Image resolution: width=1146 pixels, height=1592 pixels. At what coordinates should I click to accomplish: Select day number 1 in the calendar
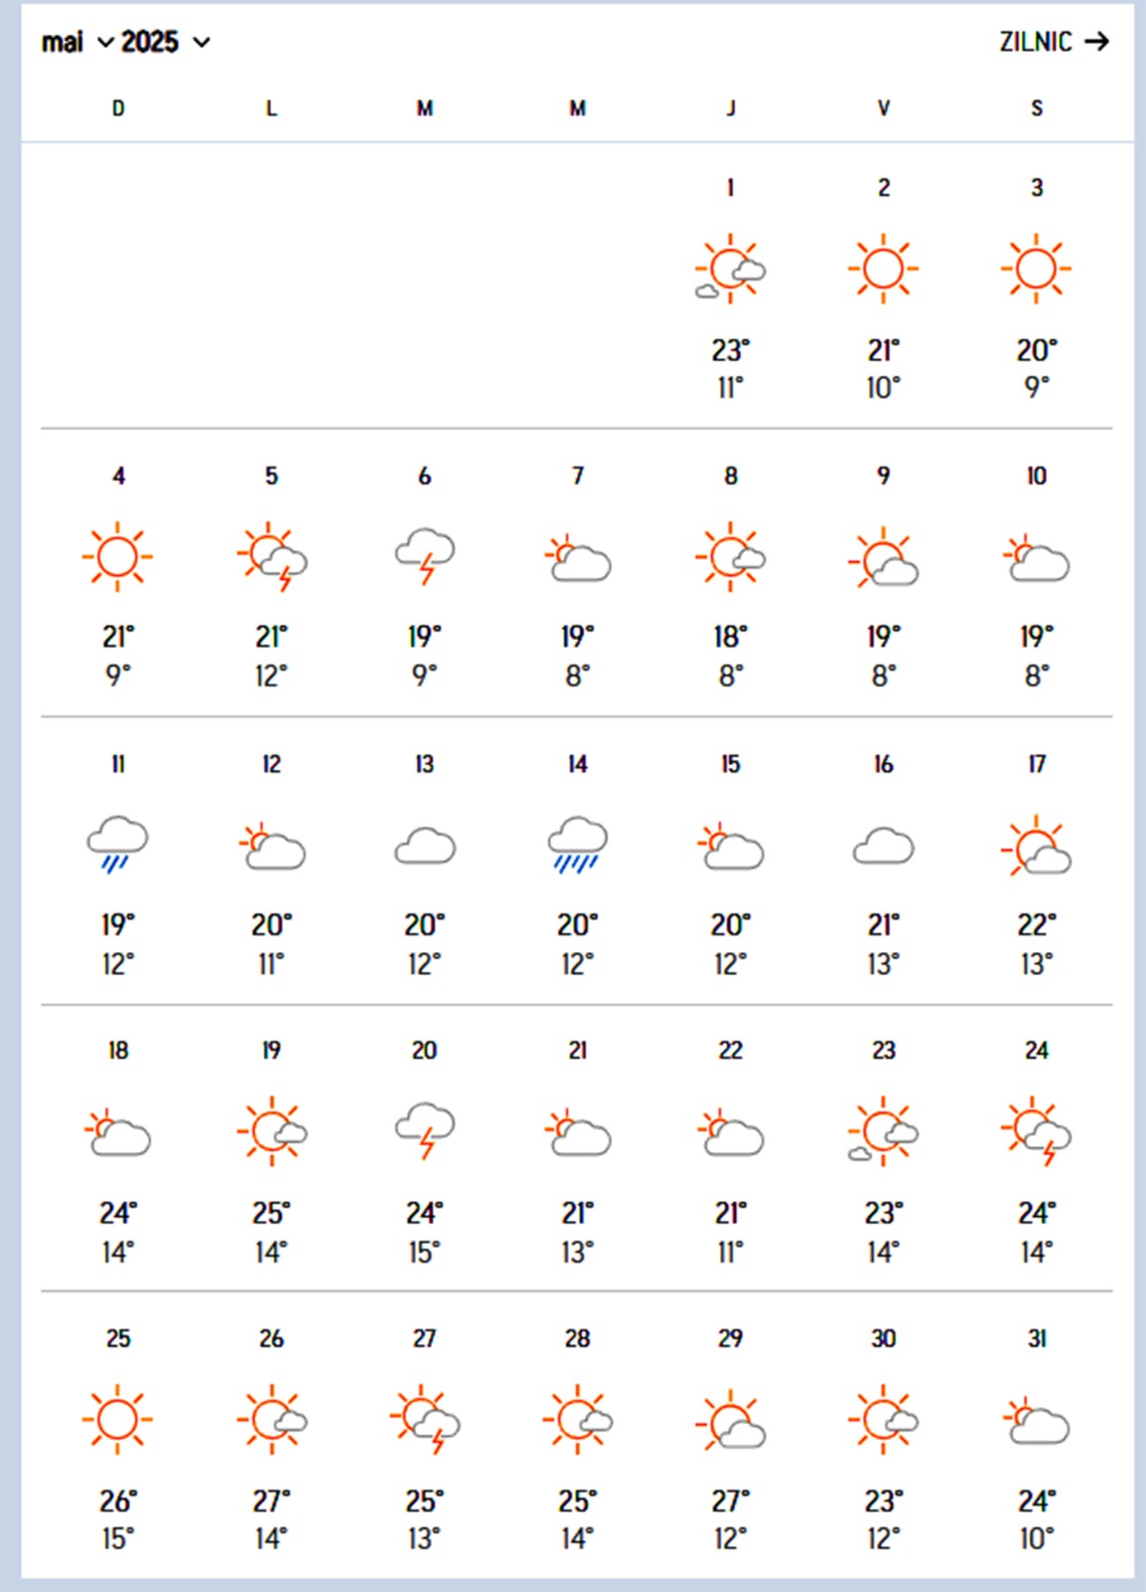(x=730, y=188)
